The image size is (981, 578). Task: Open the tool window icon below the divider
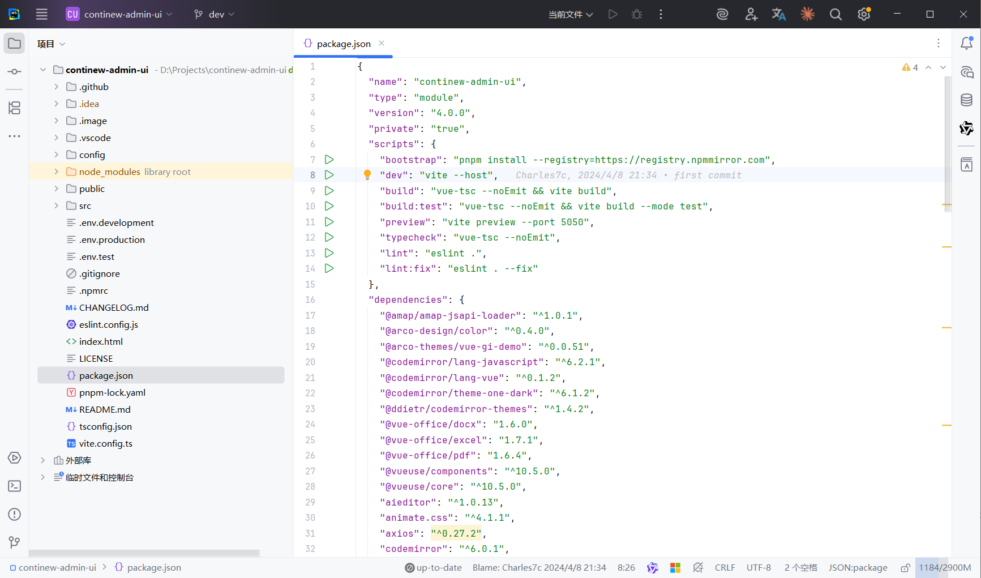pyautogui.click(x=967, y=165)
